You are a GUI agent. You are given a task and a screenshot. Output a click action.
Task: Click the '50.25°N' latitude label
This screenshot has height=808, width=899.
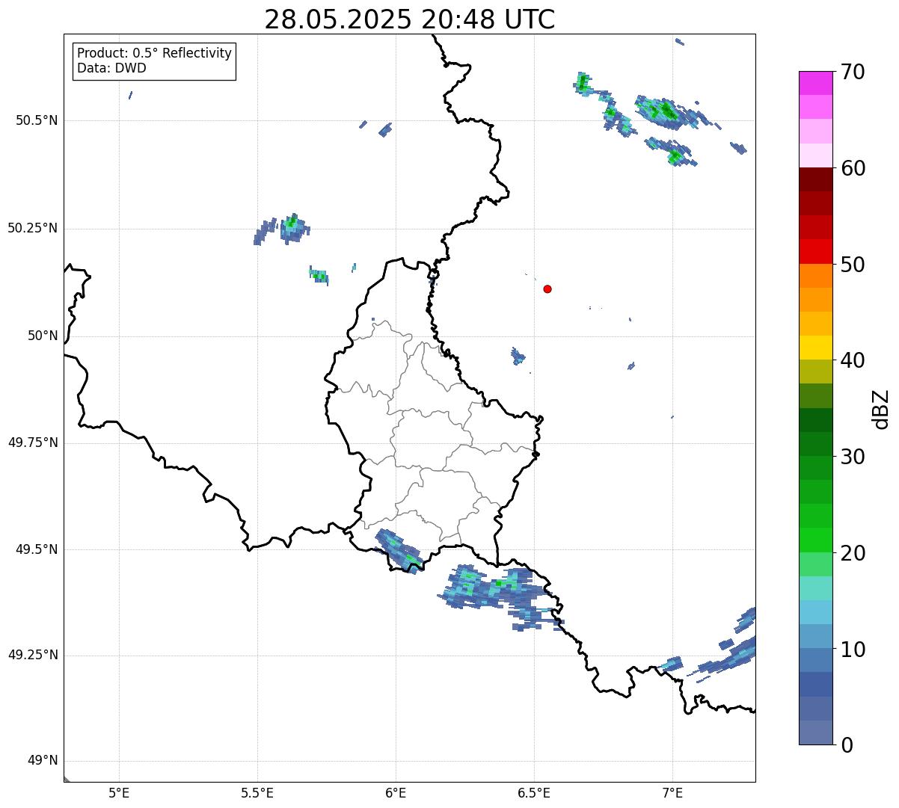32,228
